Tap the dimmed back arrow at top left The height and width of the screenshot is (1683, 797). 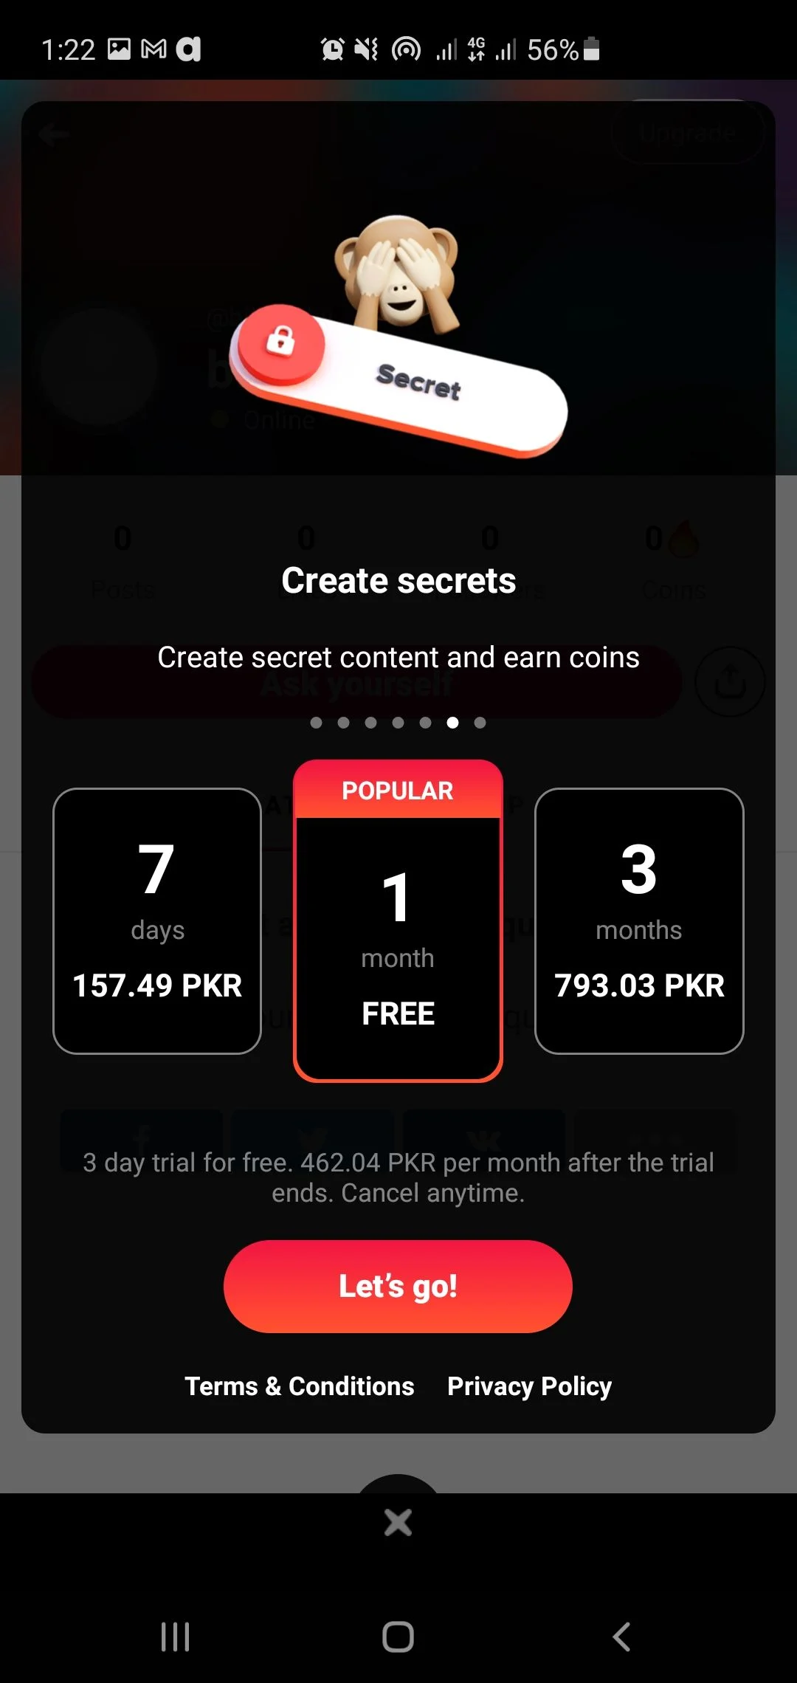(54, 134)
